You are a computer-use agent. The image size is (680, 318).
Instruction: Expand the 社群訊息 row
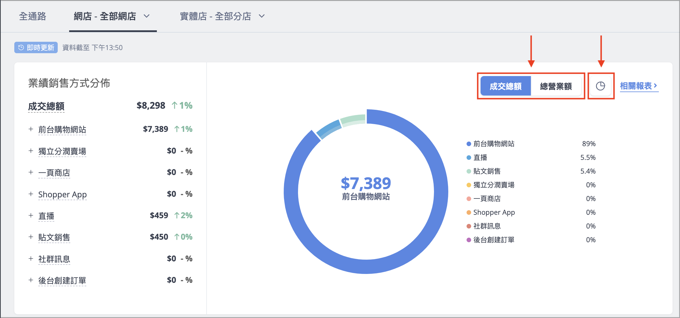pyautogui.click(x=31, y=259)
